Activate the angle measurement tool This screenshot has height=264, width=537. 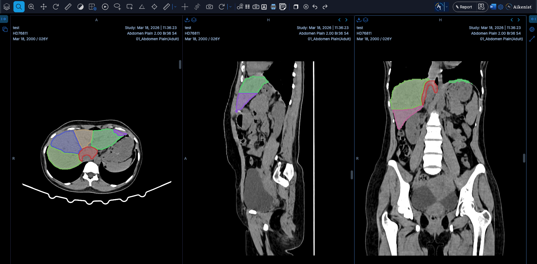point(142,7)
